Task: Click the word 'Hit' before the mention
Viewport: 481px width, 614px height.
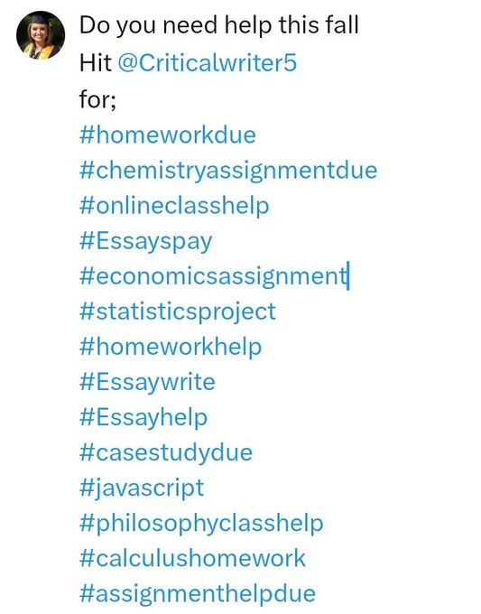Action: click(x=95, y=62)
